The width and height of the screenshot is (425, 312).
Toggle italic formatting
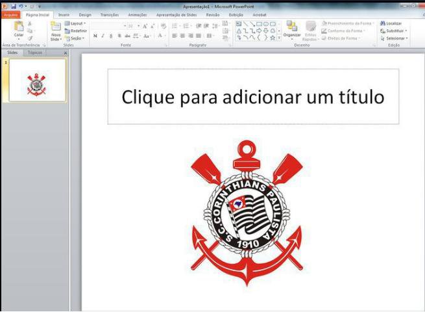(x=103, y=36)
